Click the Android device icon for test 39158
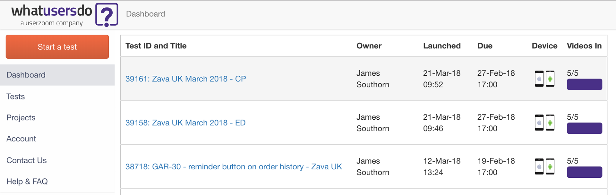This screenshot has width=616, height=195. [550, 123]
